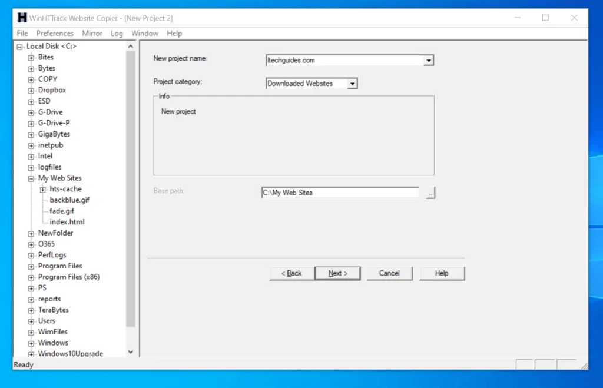Image resolution: width=603 pixels, height=388 pixels.
Task: Expand the Dropbox folder
Action: pos(31,91)
